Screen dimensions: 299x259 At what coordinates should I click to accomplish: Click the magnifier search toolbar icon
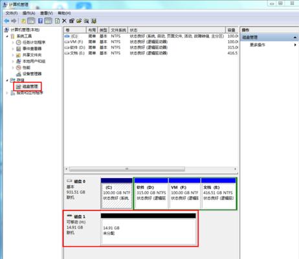[86, 21]
